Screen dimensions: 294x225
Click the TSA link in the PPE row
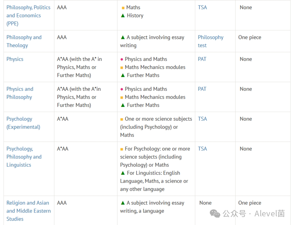click(202, 7)
